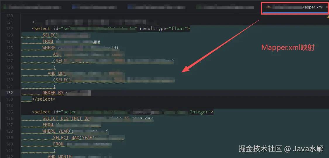Click line number 137 in the gutter

[x=10, y=125]
